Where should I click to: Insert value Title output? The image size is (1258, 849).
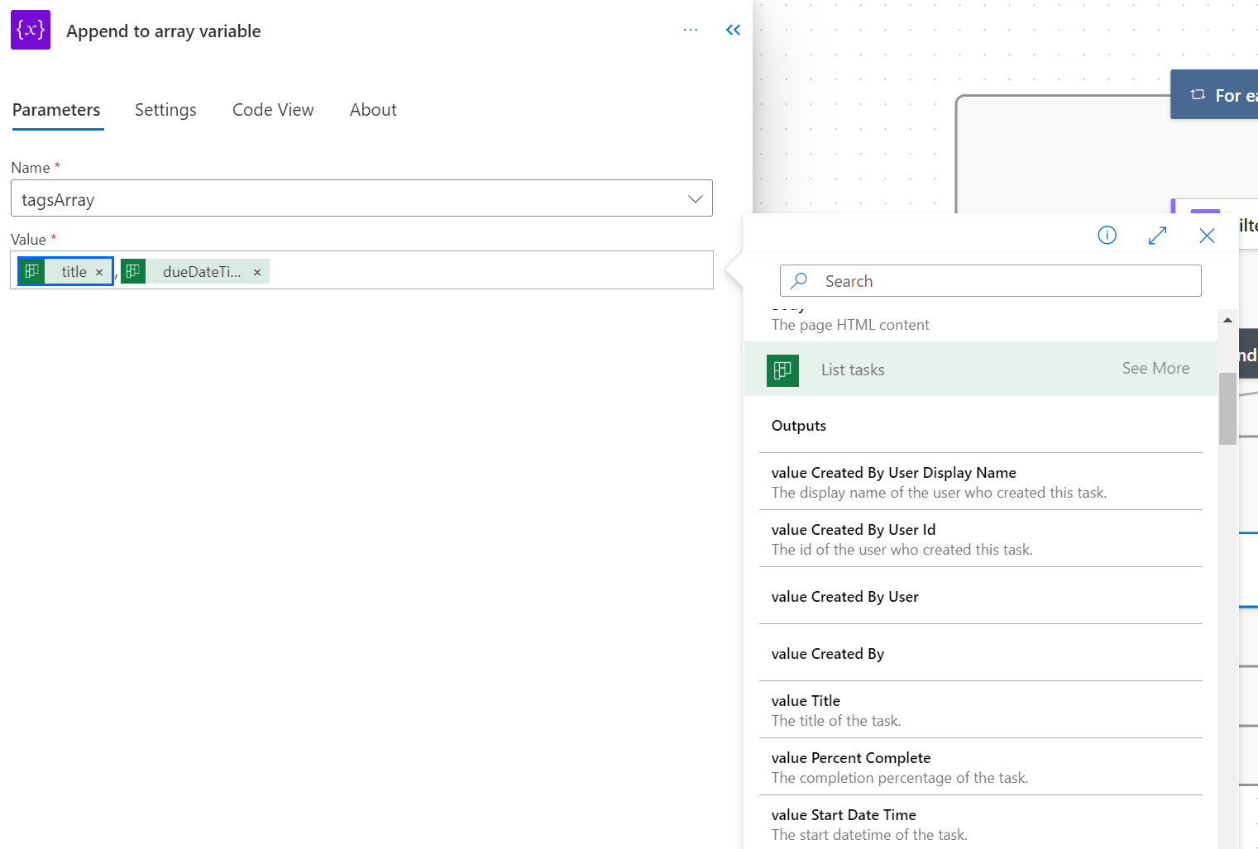tap(980, 710)
